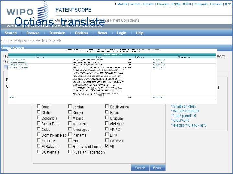The image size is (233, 174).
Task: Tick the El Salvador checkbox
Action: pos(39,146)
